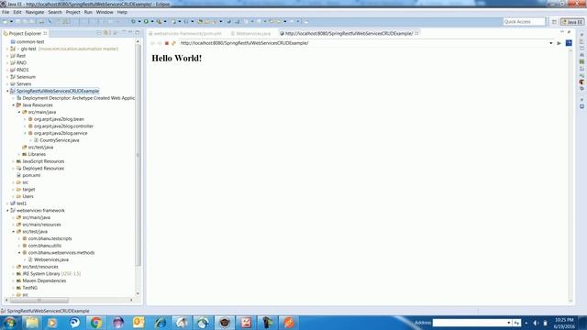Screen dimensions: 587x330
Task: Open Google Chrome from the taskbar
Action: click(x=95, y=323)
